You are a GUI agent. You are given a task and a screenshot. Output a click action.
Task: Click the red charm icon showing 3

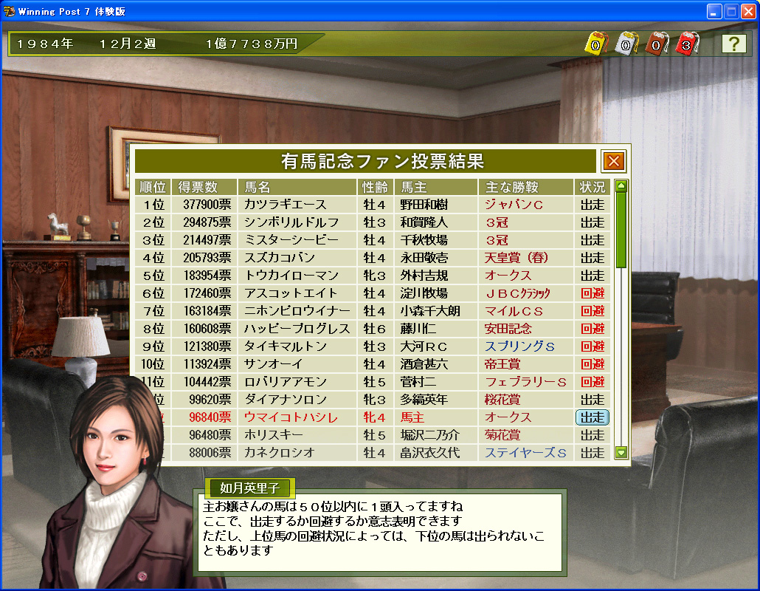686,44
